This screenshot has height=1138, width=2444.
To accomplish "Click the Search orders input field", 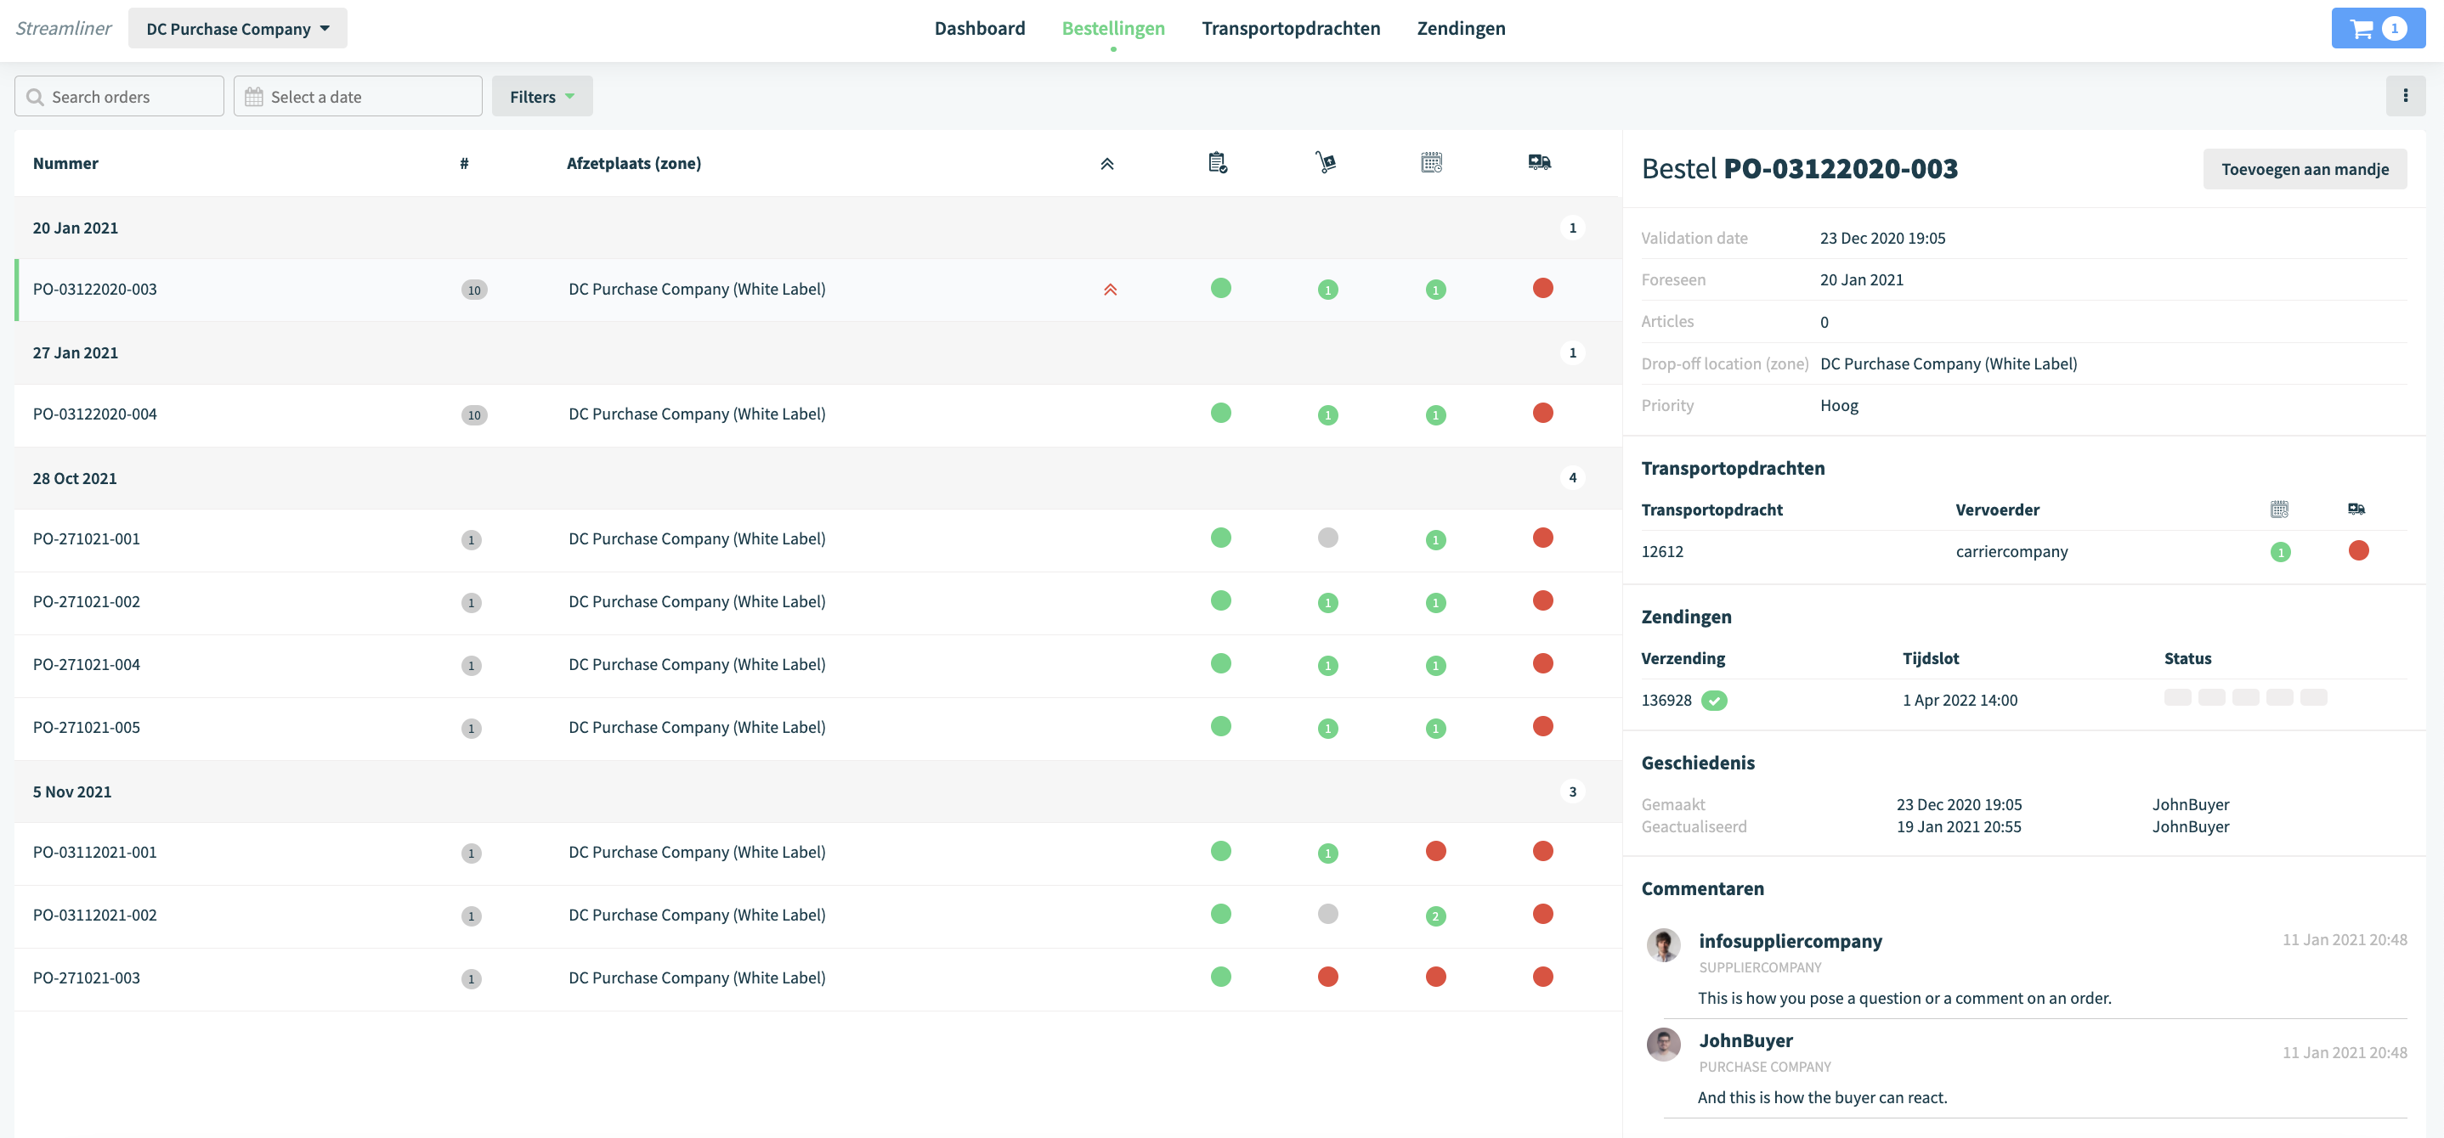I will (x=120, y=97).
